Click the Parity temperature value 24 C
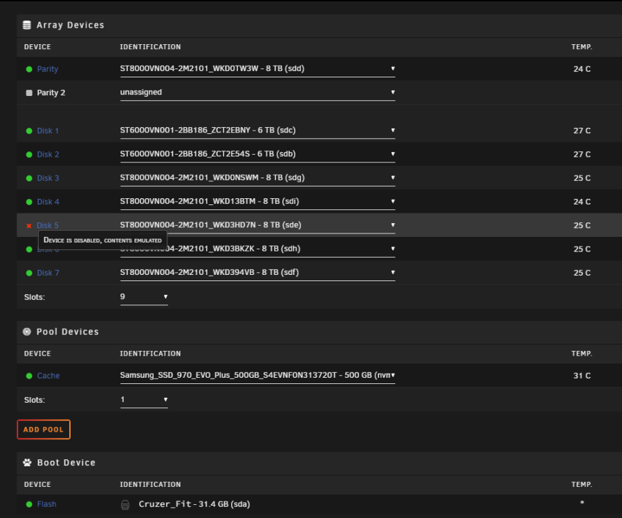 582,69
